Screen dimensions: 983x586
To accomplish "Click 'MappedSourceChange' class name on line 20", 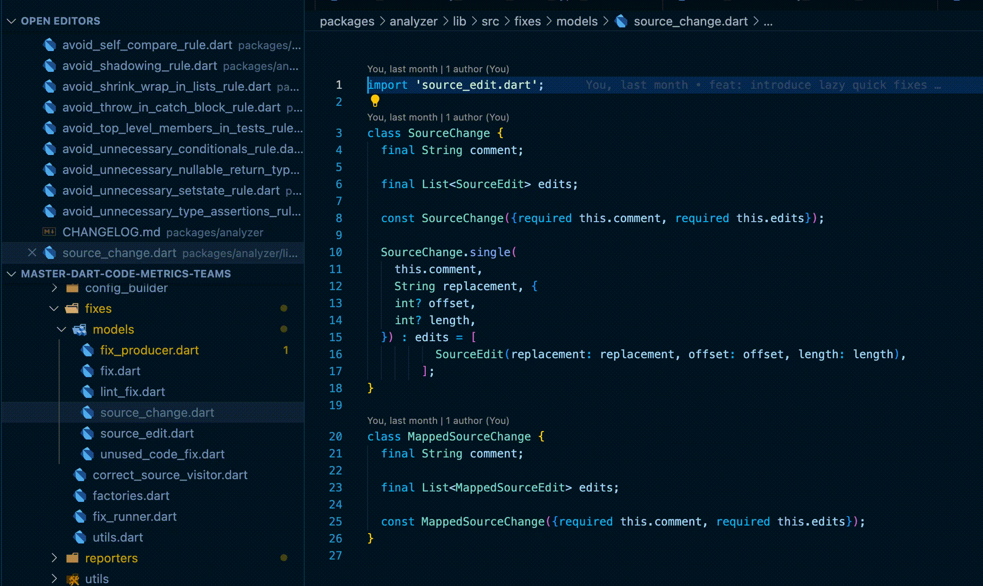I will click(x=469, y=437).
